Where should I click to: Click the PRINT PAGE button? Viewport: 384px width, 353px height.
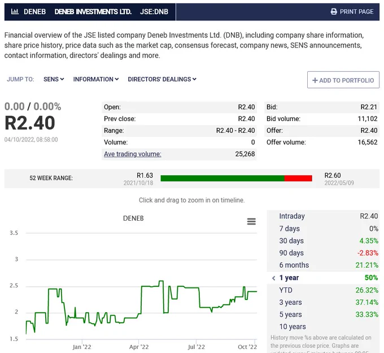(352, 11)
